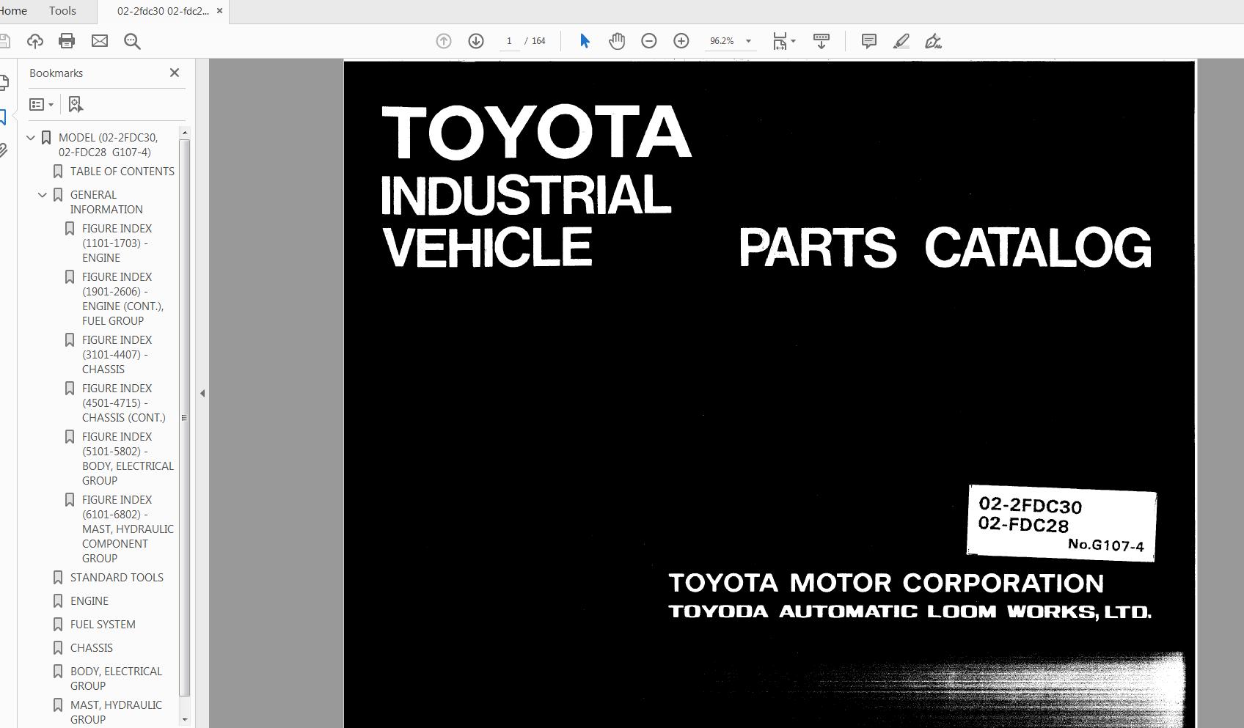Screen dimensions: 1244x728
Task: Open STANDARD TOOLS bookmark
Action: 117,577
